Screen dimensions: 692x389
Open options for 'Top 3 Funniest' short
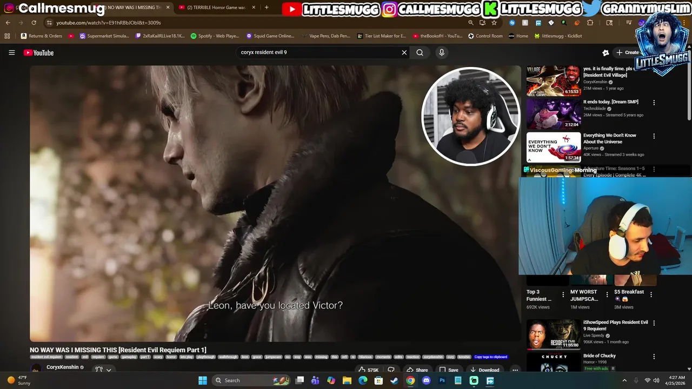tap(563, 295)
